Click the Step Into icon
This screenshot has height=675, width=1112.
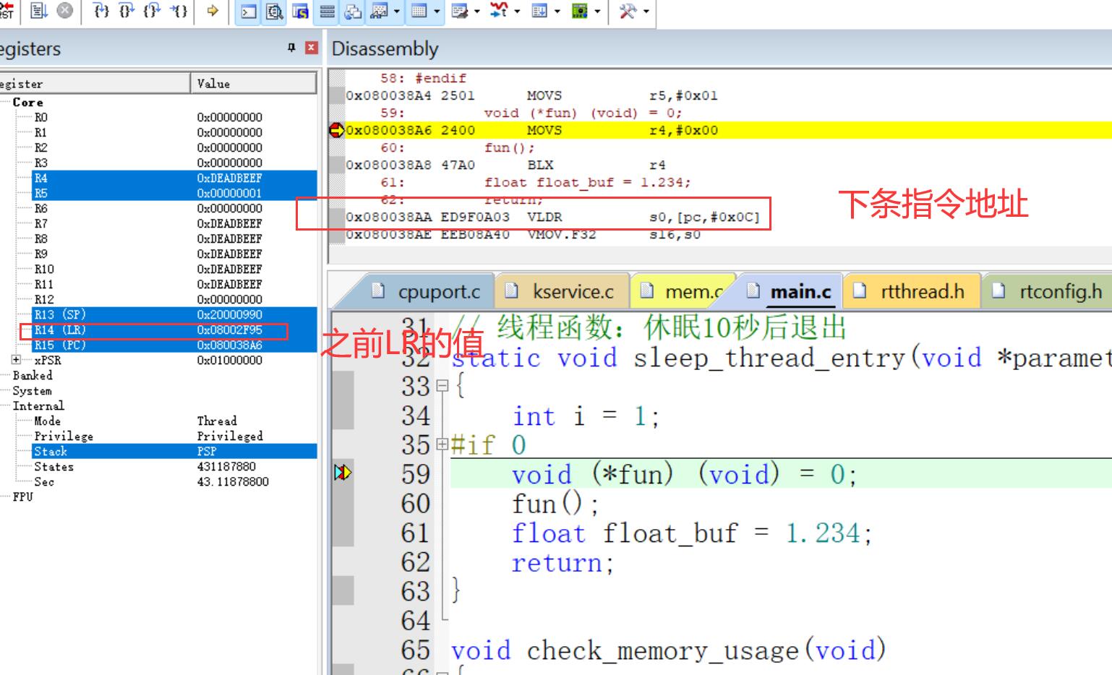[x=102, y=11]
